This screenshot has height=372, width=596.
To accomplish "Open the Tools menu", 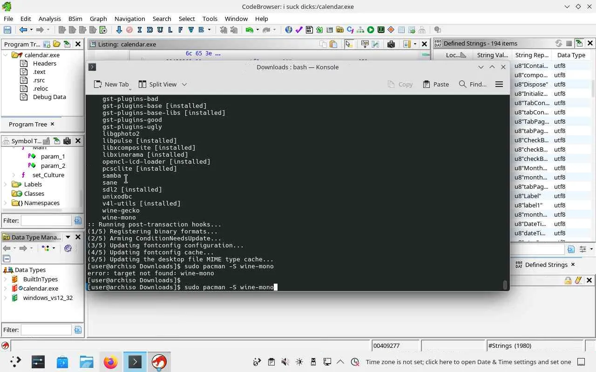I will point(210,19).
